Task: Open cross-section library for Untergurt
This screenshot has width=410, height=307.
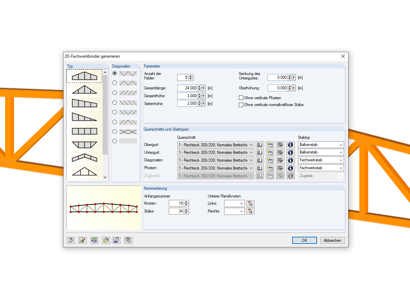Action: pyautogui.click(x=260, y=152)
